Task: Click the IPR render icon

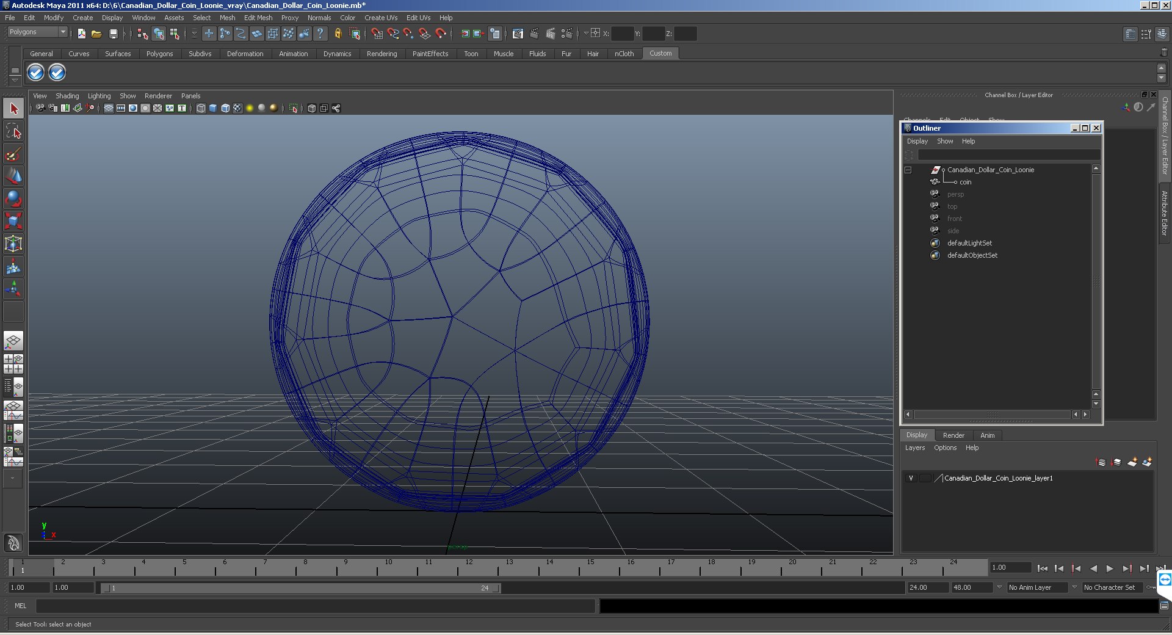Action: click(551, 34)
